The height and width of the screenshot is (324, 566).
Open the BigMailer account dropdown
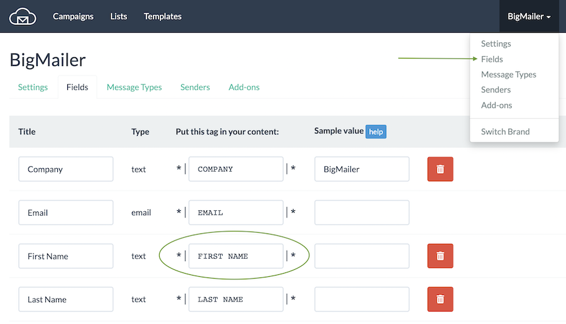click(x=529, y=16)
